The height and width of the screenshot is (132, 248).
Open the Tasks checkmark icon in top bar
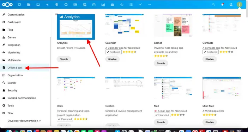pos(140,5)
